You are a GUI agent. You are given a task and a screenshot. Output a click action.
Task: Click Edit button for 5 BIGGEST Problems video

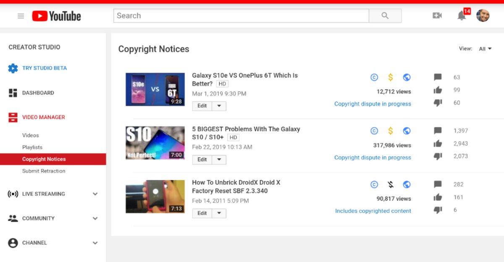[202, 159]
